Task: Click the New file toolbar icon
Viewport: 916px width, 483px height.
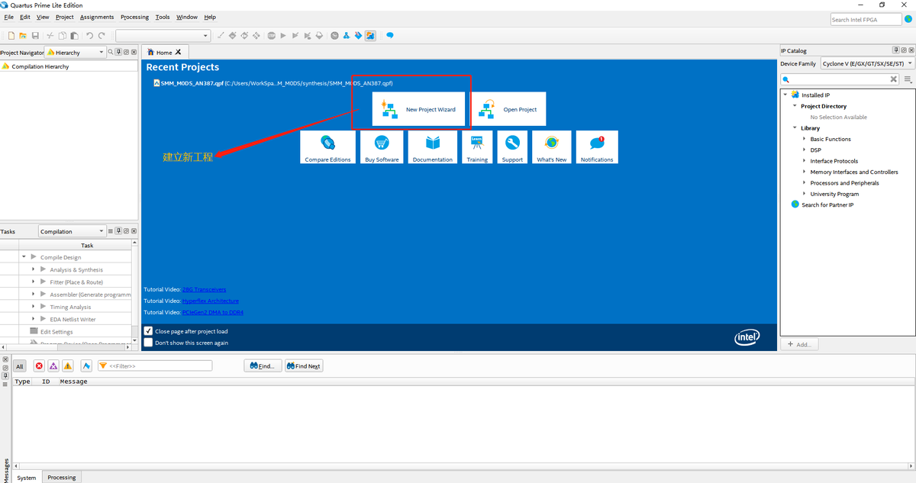Action: coord(11,36)
